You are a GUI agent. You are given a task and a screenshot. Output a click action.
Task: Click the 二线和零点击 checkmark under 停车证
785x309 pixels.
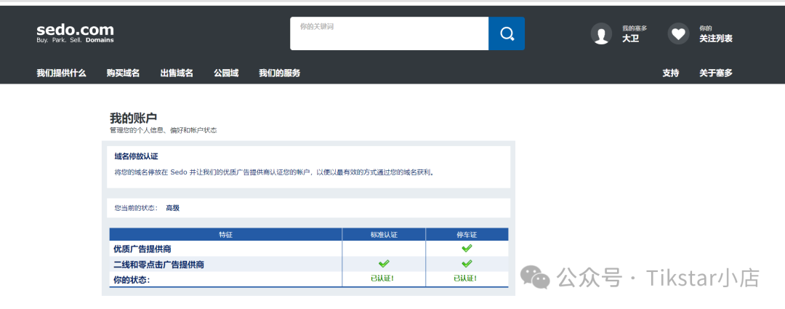(467, 264)
